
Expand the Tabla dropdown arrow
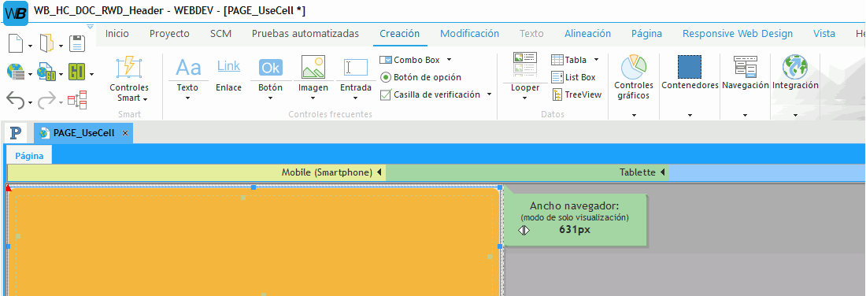click(597, 60)
